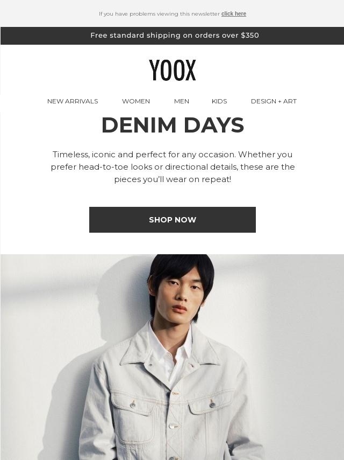Open the NEW ARRIVALS navigation item
Screen dimensions: 344x460
[73, 101]
